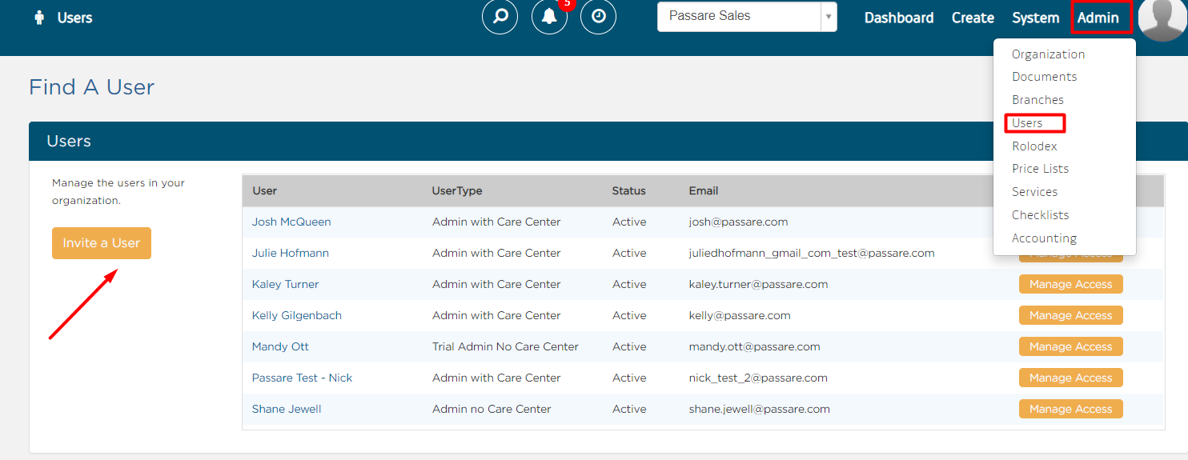Open the System menu
The image size is (1188, 460).
tap(1035, 18)
